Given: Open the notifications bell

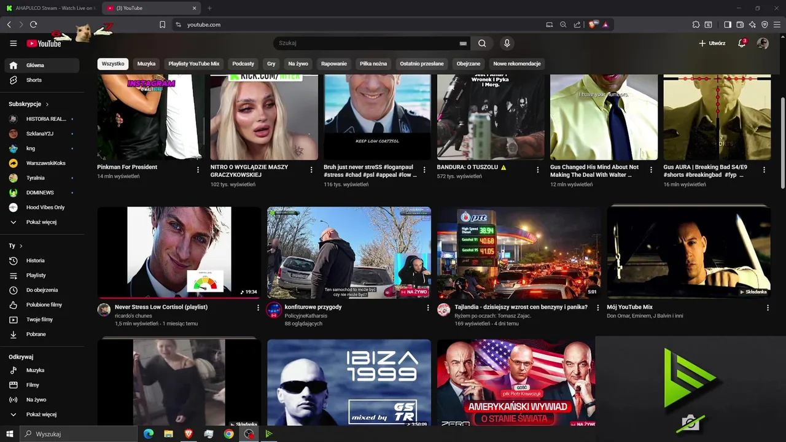Looking at the screenshot, I should point(742,44).
